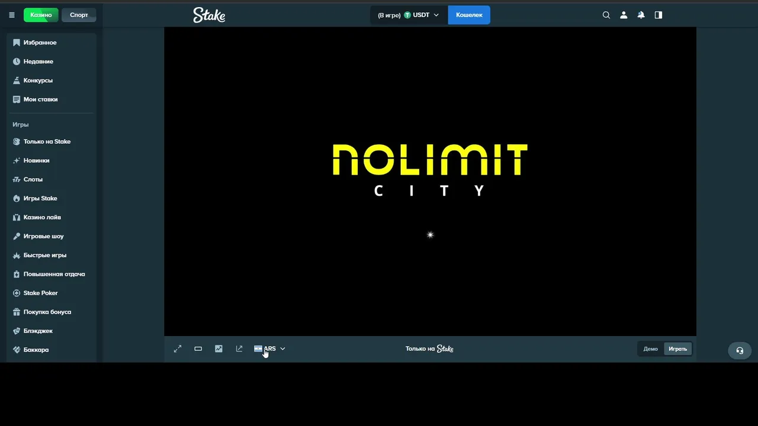Click the Избранное bookmark icon

click(17, 43)
